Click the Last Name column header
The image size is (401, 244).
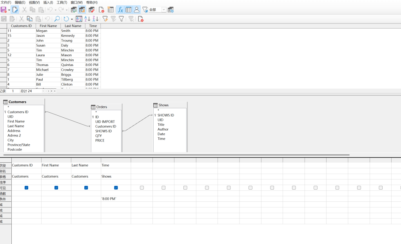click(73, 26)
